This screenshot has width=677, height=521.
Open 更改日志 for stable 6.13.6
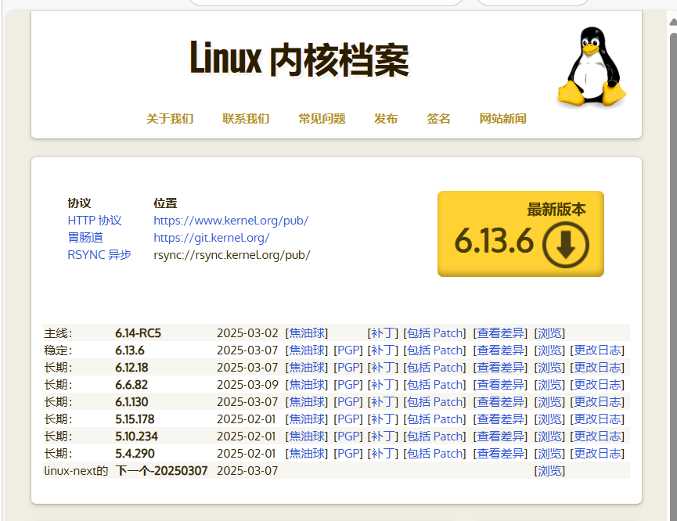(597, 350)
